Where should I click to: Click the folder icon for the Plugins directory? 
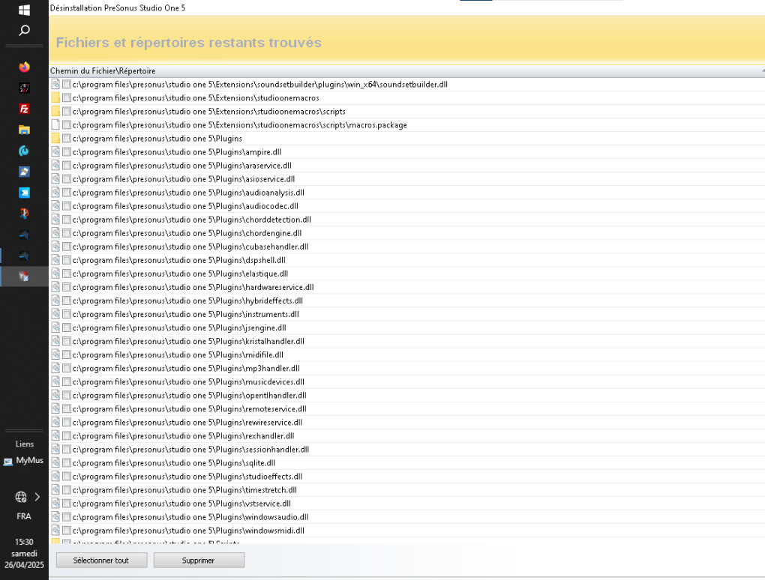(x=55, y=138)
